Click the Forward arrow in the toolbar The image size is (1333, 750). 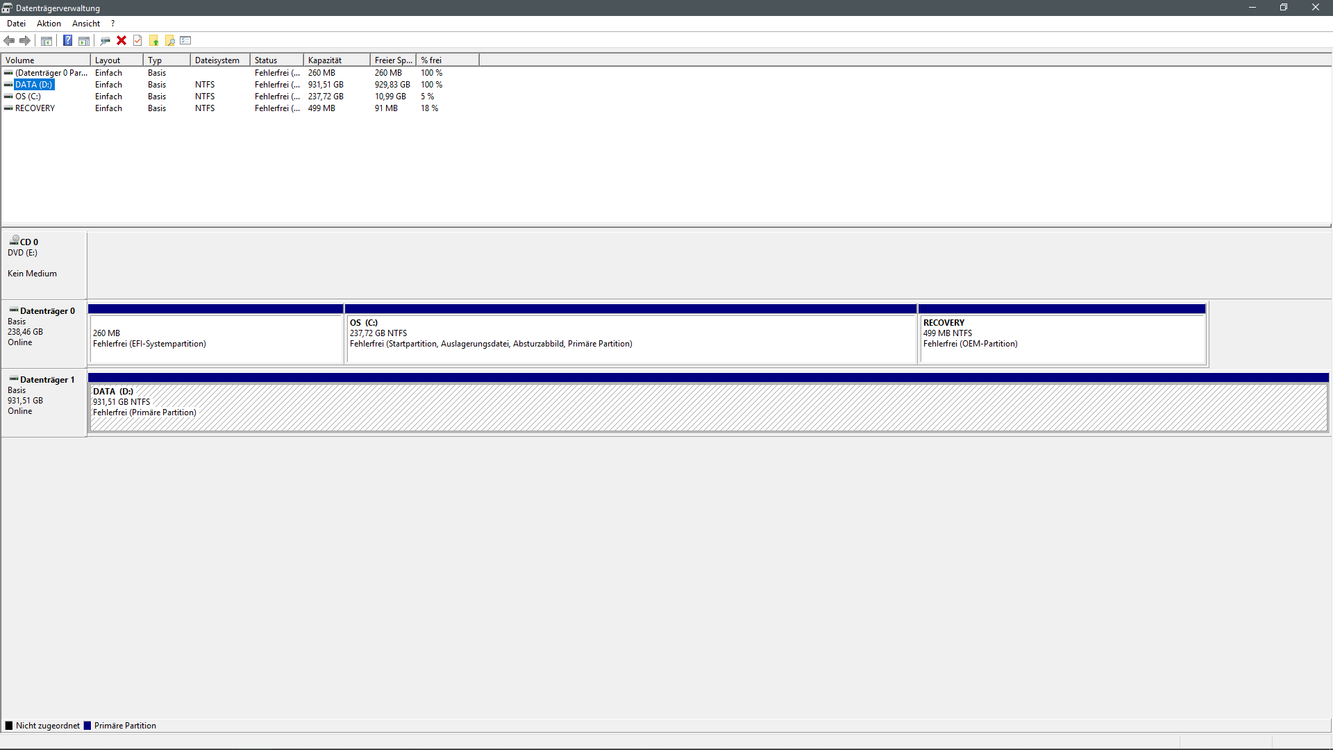(x=25, y=40)
